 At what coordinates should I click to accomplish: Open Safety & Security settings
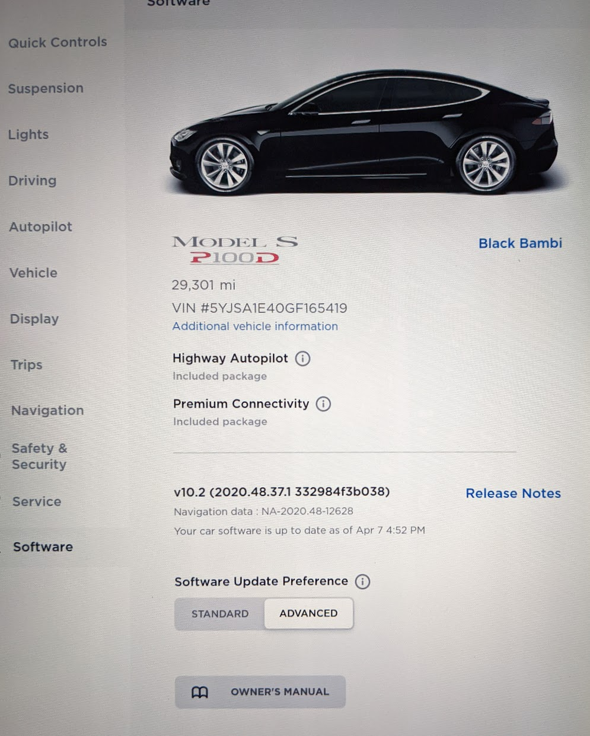point(40,456)
